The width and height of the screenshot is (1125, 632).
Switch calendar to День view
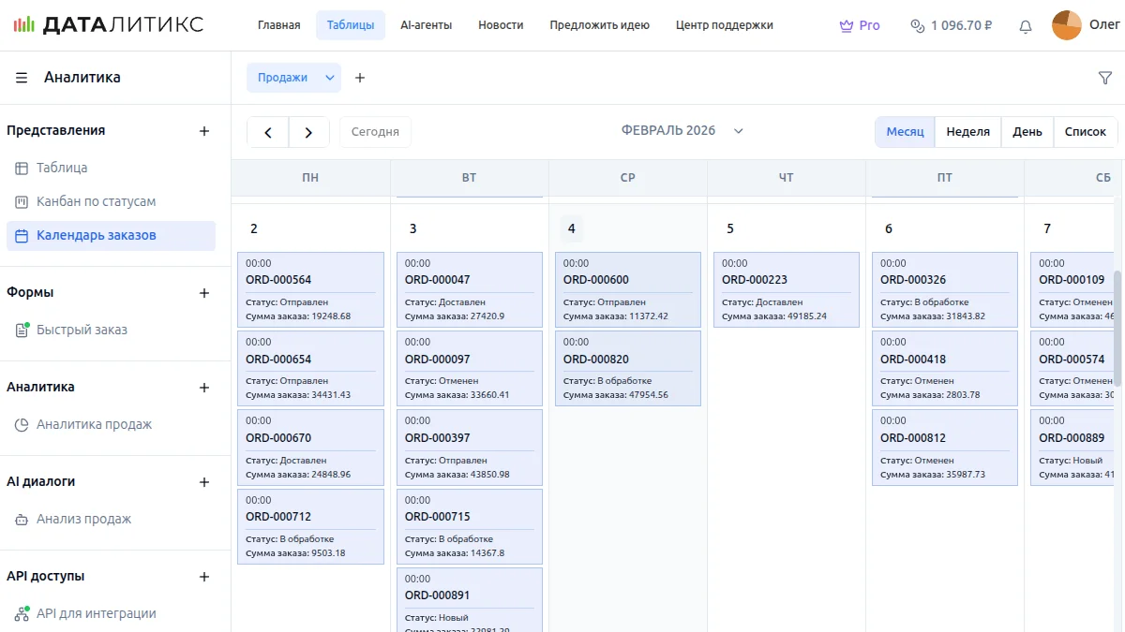(x=1027, y=132)
